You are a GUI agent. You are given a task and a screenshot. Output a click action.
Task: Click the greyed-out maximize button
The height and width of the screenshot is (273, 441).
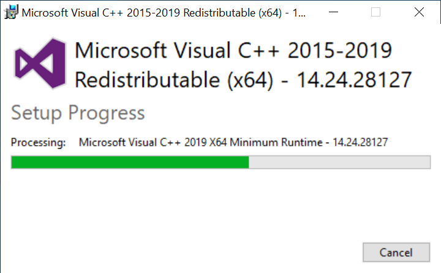[375, 12]
